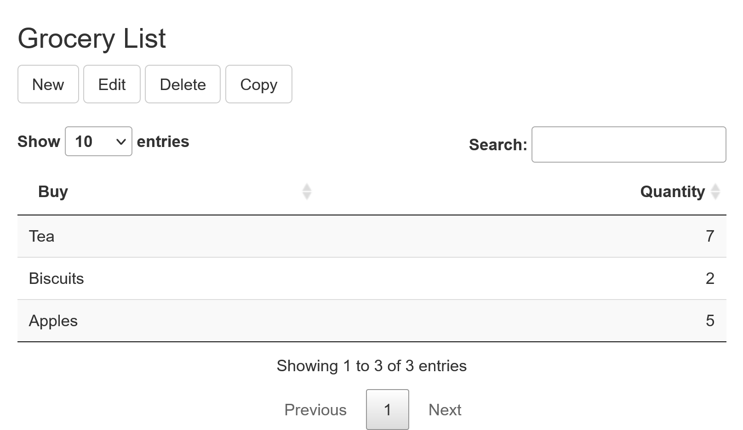Image resolution: width=743 pixels, height=430 pixels.
Task: Go to the Previous page
Action: click(315, 409)
